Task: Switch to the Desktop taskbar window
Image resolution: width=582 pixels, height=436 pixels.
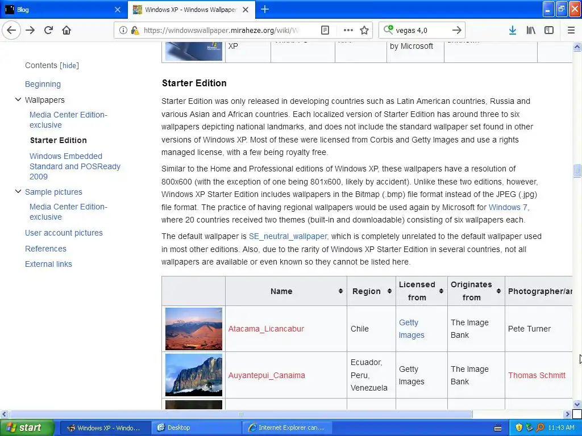Action: pos(197,428)
